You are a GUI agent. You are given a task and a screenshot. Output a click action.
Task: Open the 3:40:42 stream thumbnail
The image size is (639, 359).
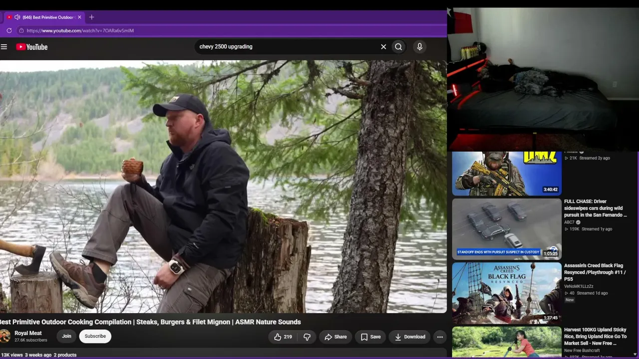click(507, 174)
